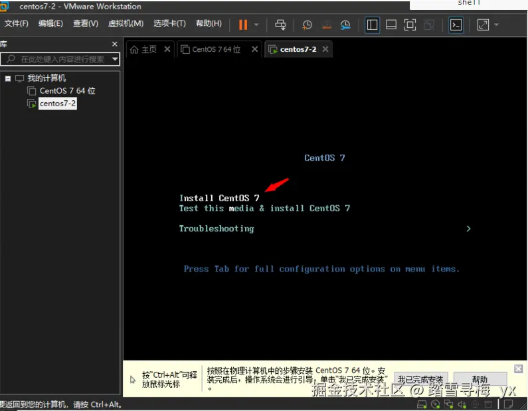
Task: Open the 帮助(H) menu
Action: pos(209,23)
